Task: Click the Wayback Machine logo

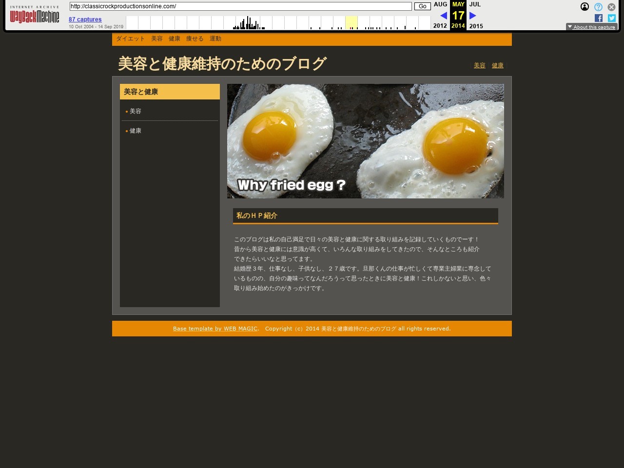Action: pos(35,16)
